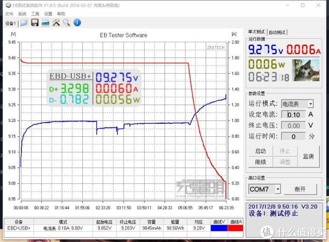
Task: Maximize the EB tester window
Action: click(x=303, y=5)
